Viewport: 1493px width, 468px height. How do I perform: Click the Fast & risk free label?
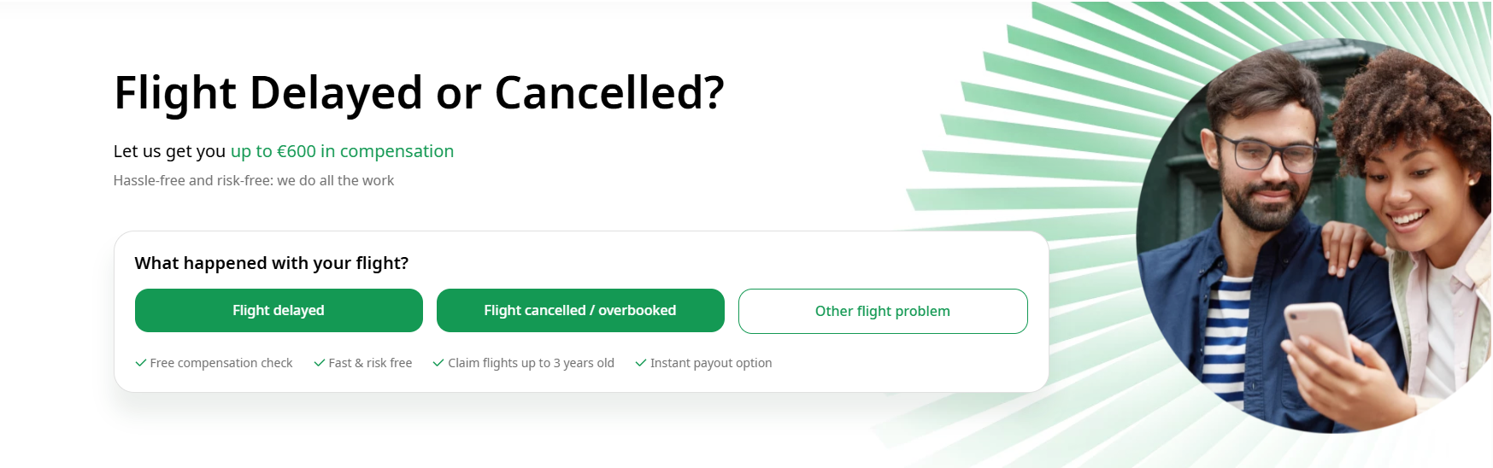(370, 363)
